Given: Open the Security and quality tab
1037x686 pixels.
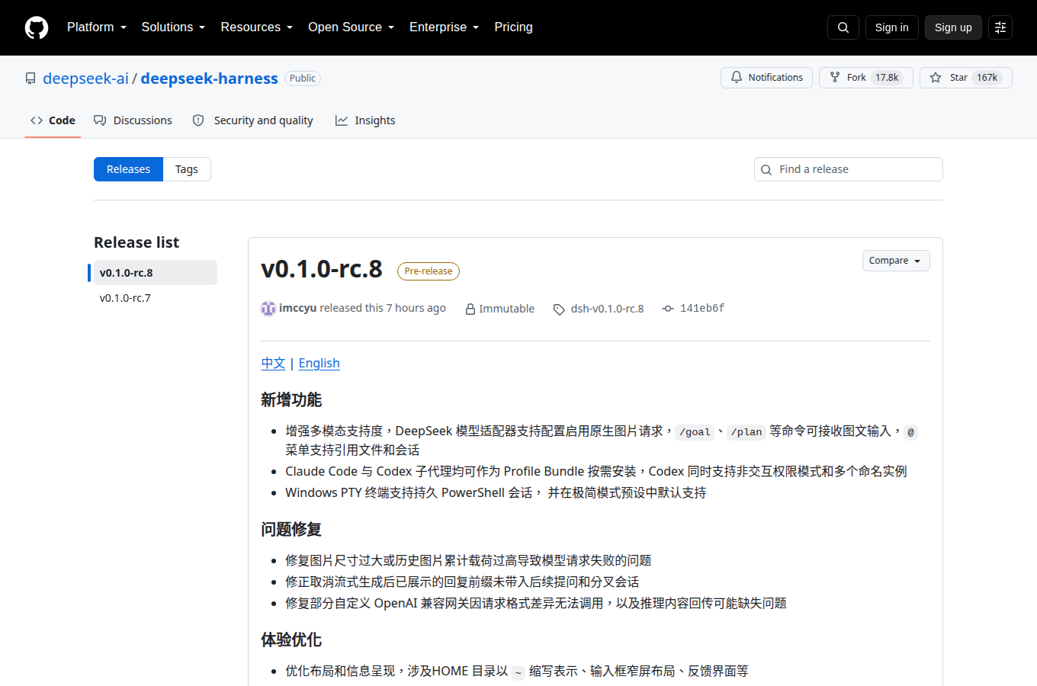Looking at the screenshot, I should click(x=252, y=120).
